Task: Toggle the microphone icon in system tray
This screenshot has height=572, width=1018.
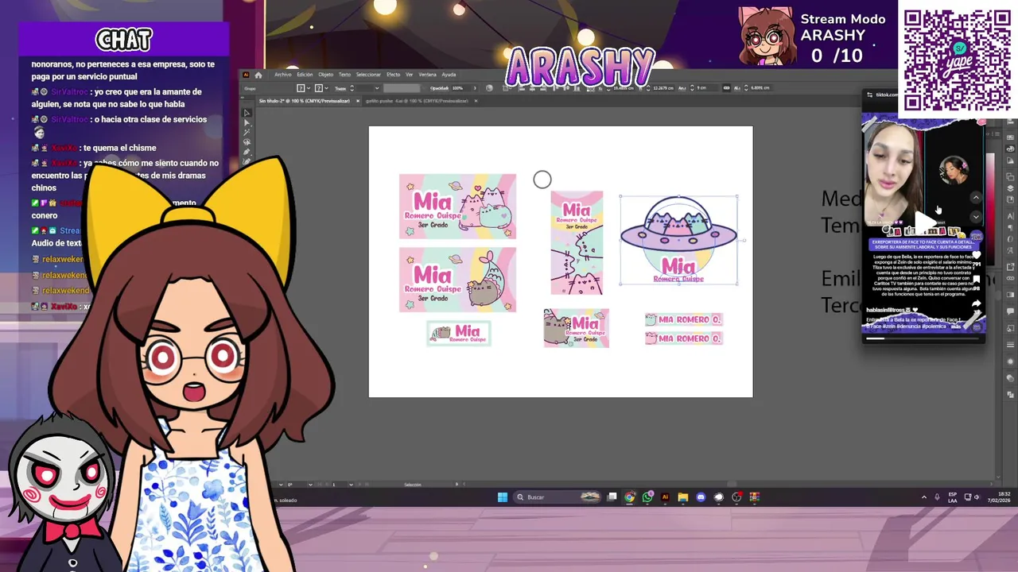Action: click(937, 497)
